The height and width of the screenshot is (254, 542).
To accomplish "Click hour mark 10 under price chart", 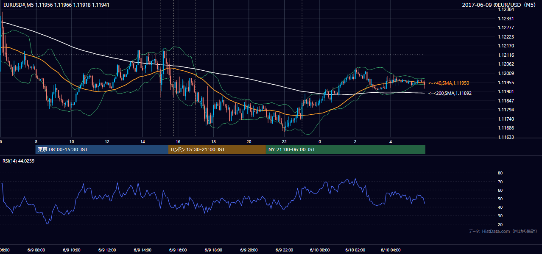I will click(72, 142).
